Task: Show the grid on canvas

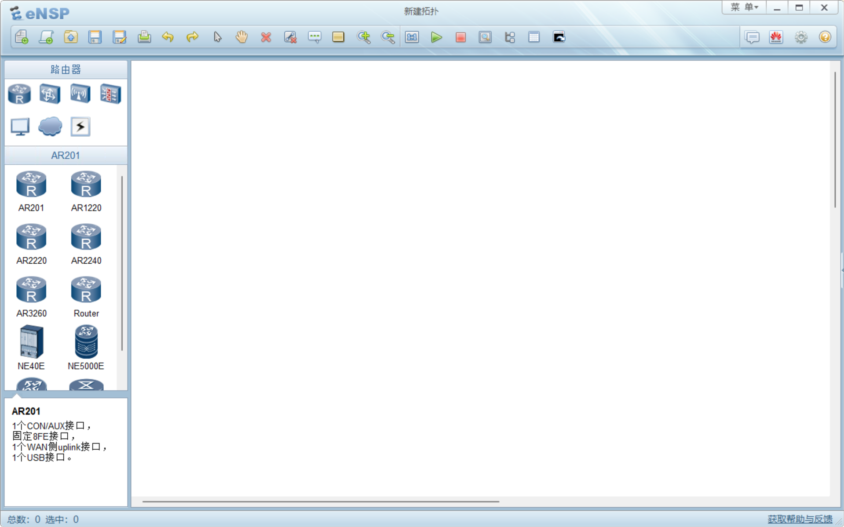Action: (534, 37)
